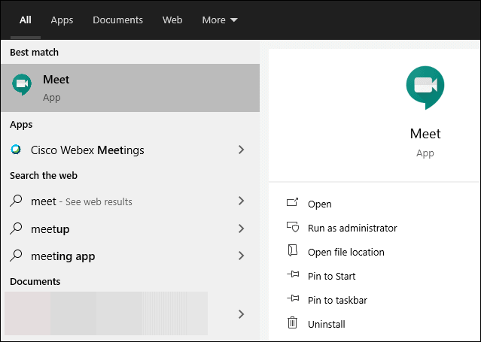
Task: Select the Web search tab
Action: coord(172,20)
